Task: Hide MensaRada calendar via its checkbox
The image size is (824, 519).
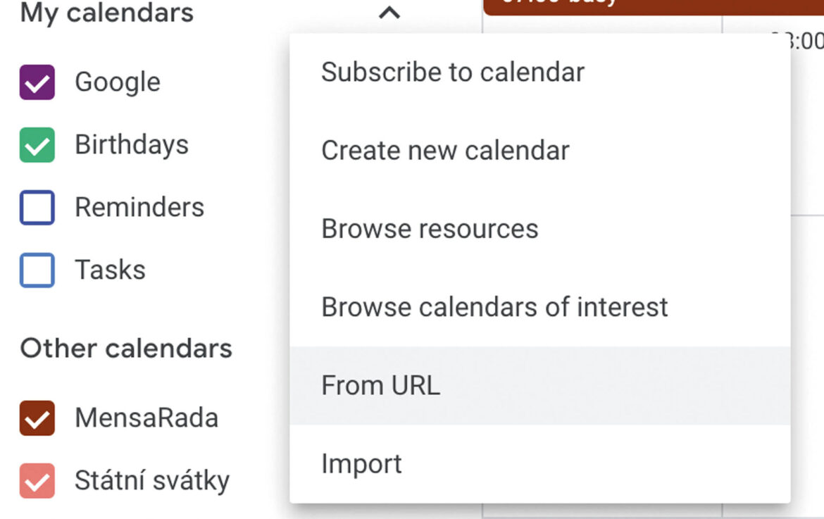Action: click(x=37, y=418)
